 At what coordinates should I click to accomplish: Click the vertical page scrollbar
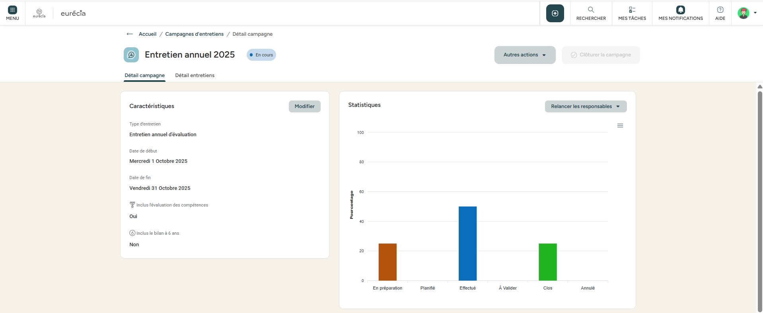(x=759, y=199)
